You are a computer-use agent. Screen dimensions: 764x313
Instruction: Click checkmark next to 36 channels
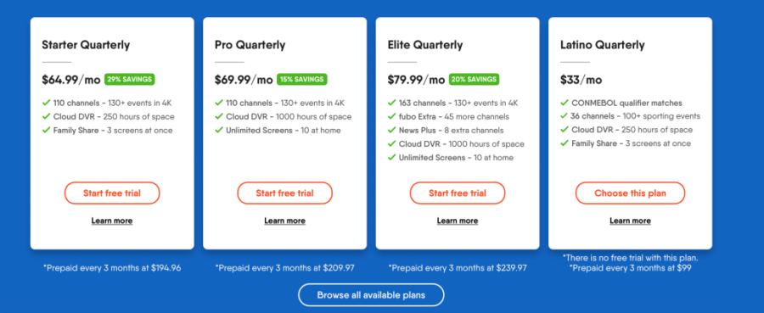[x=565, y=116]
